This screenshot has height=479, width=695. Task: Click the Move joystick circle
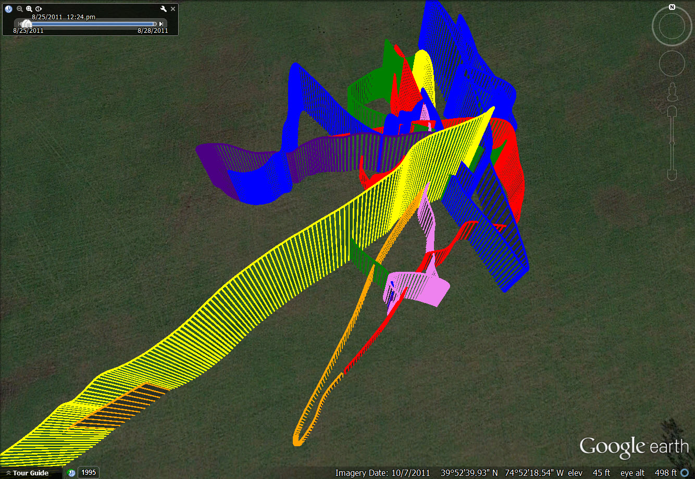tap(672, 64)
